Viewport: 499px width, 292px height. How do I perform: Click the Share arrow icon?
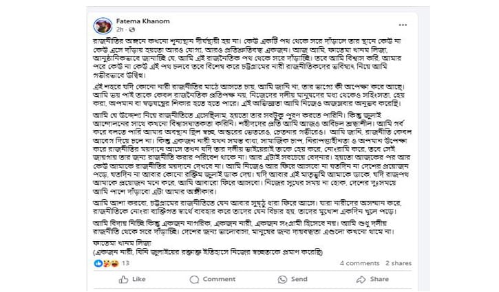pyautogui.click(x=360, y=280)
